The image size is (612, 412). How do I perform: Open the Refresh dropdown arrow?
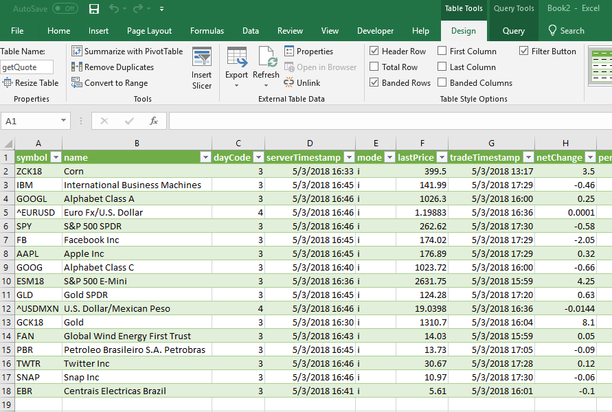click(267, 85)
